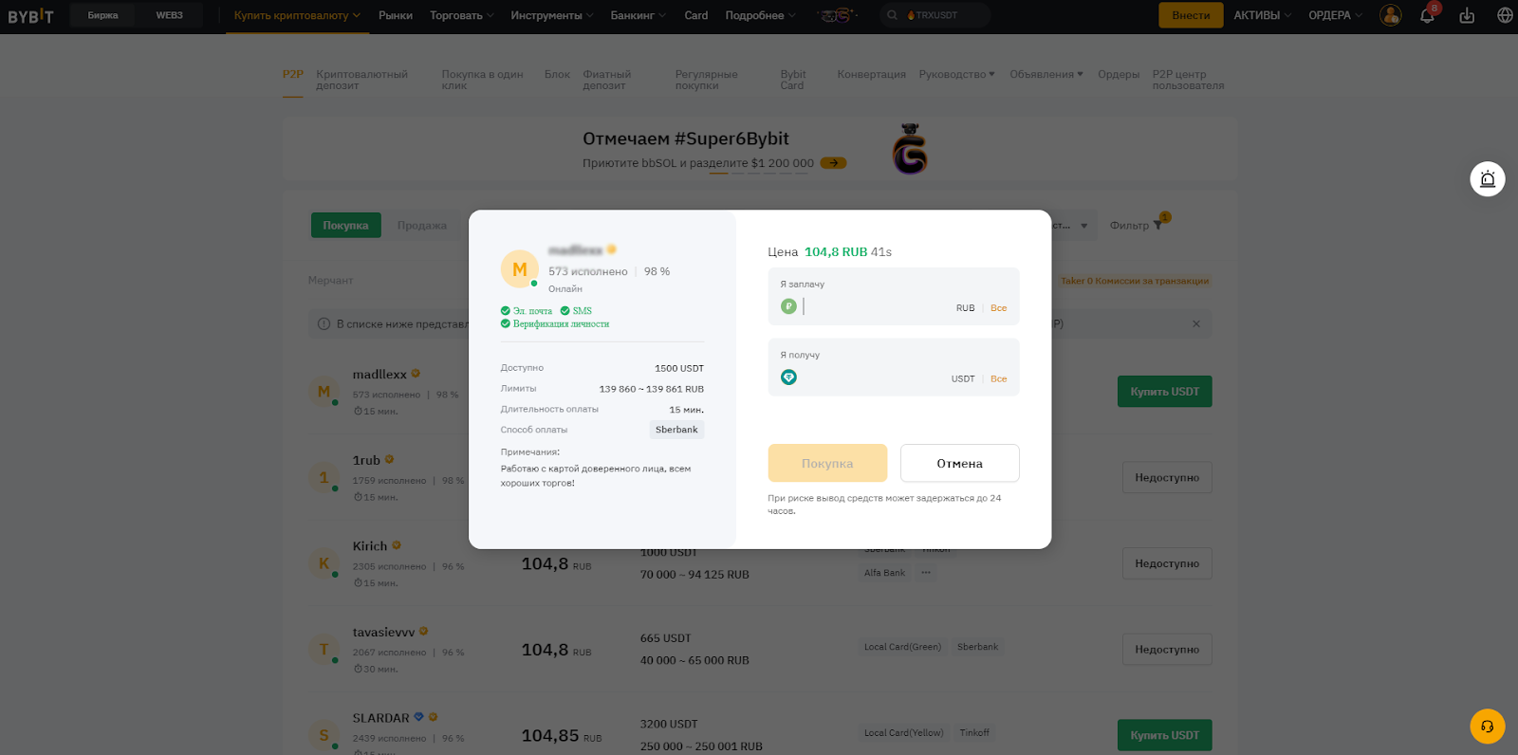Click search icon in TRXUSDT search box
1518x755 pixels.
tap(892, 15)
